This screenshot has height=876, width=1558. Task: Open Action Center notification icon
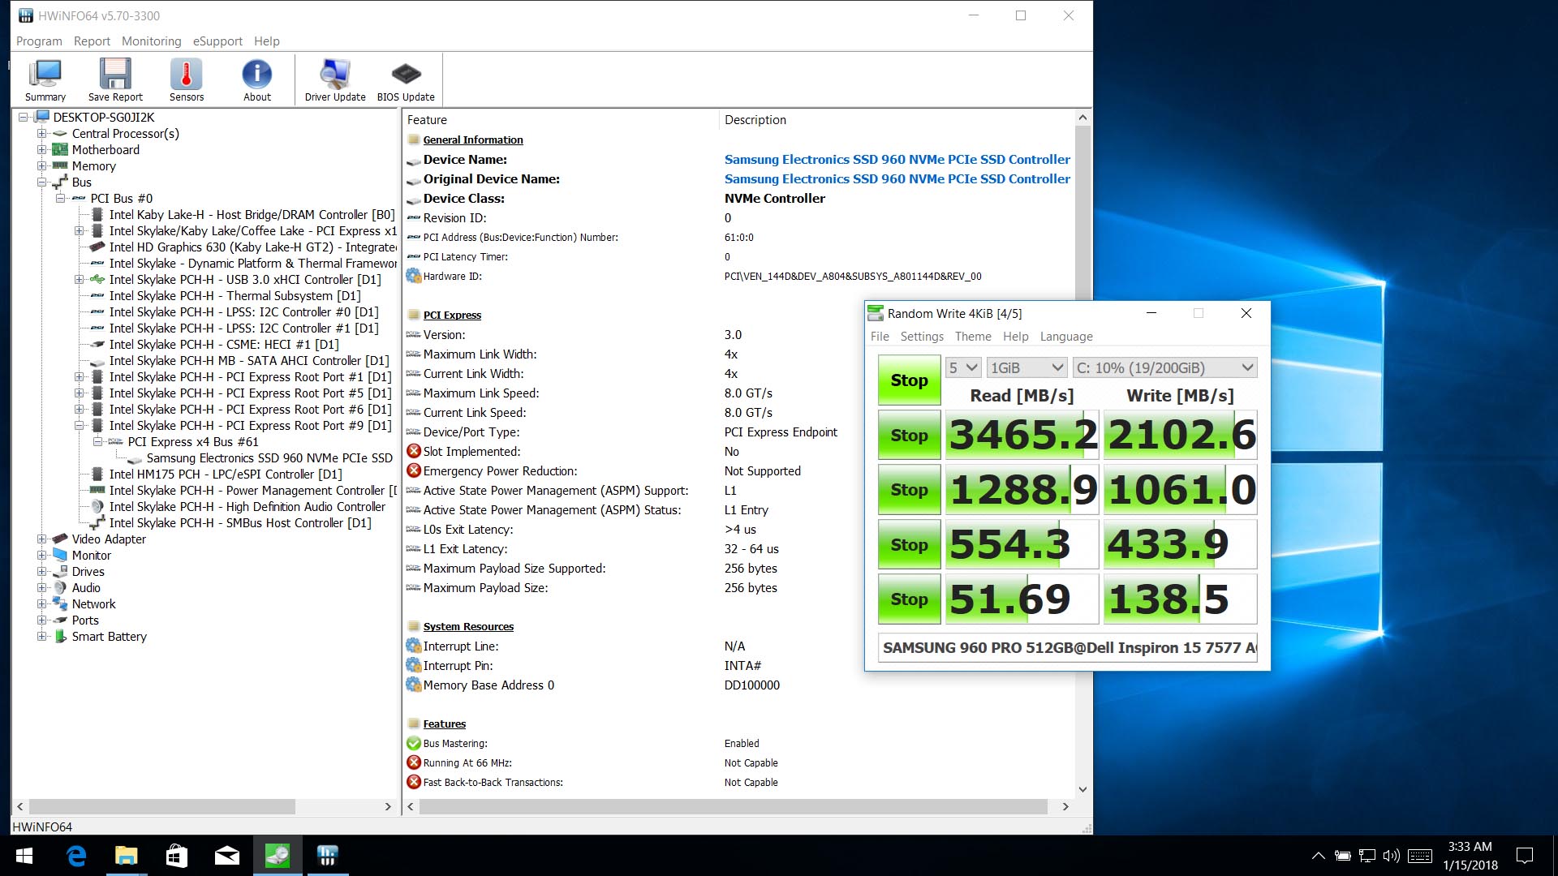click(1525, 856)
